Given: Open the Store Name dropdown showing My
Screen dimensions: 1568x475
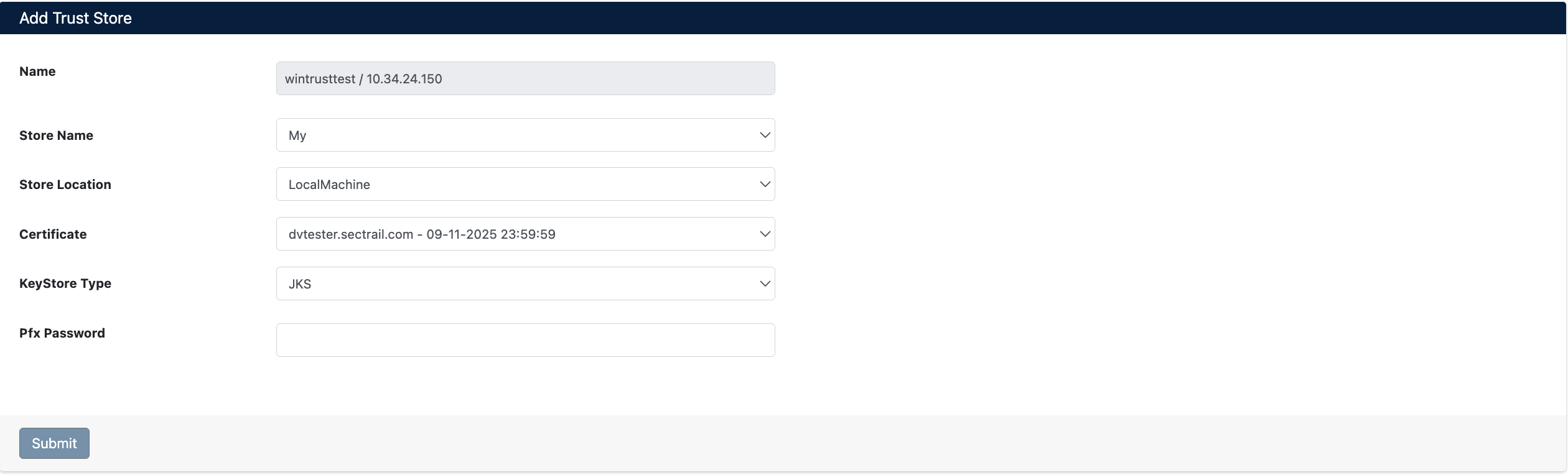Looking at the screenshot, I should (x=526, y=134).
